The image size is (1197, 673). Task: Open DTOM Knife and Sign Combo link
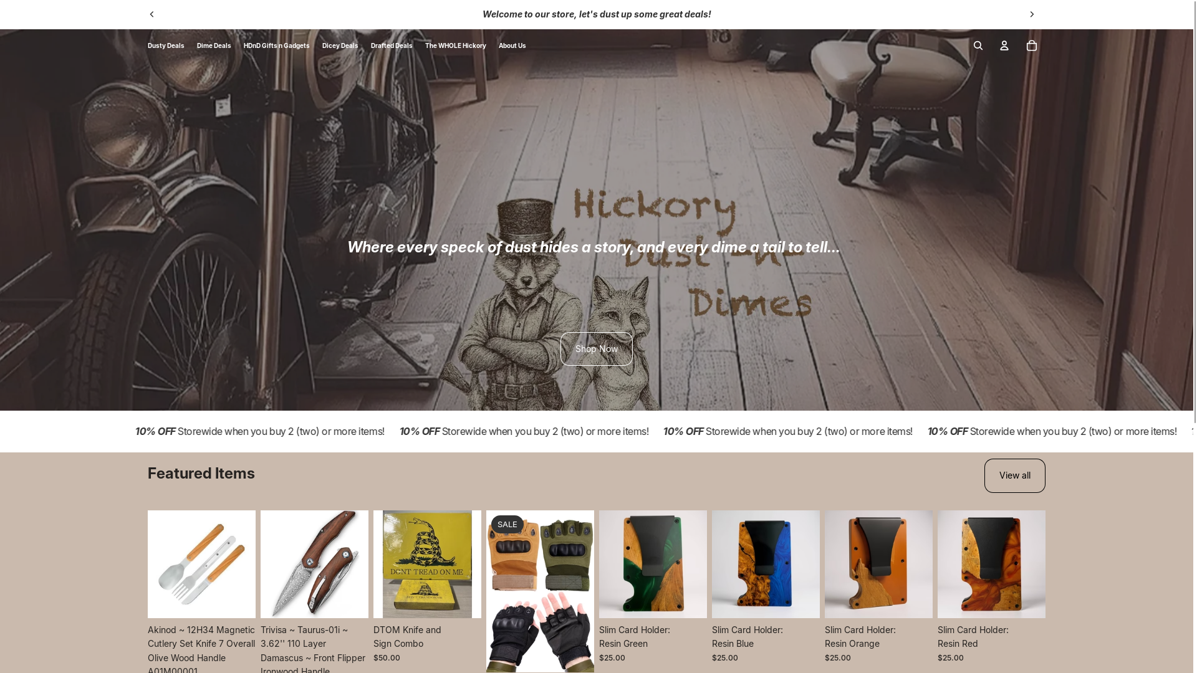[x=407, y=636]
